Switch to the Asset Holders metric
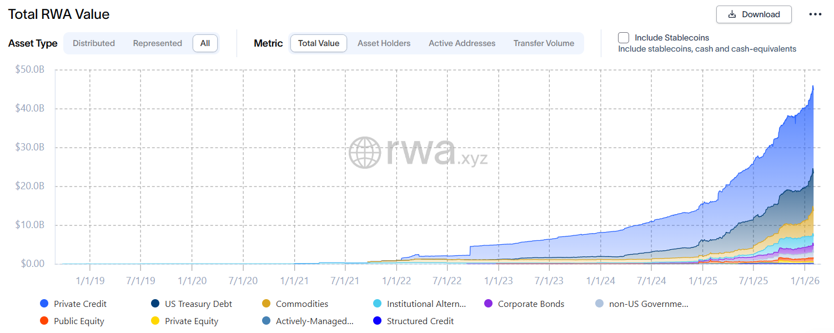This screenshot has height=333, width=834. pyautogui.click(x=384, y=43)
